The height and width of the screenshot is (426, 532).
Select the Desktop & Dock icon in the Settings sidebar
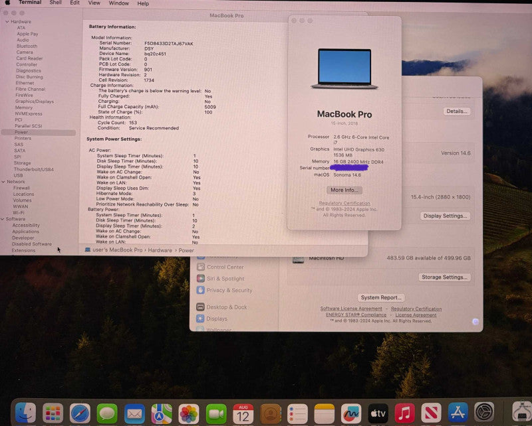pyautogui.click(x=200, y=307)
